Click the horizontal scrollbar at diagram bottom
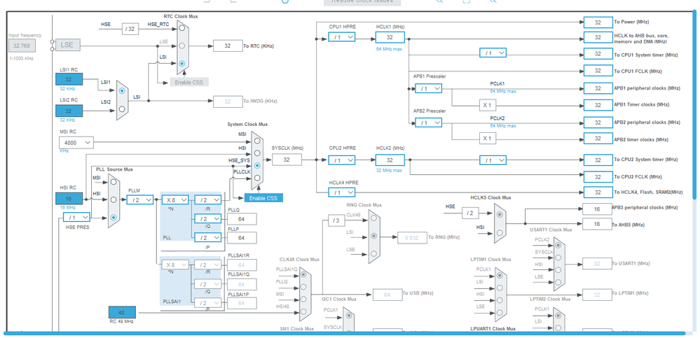Viewport: 700px width, 338px height. pos(344,333)
